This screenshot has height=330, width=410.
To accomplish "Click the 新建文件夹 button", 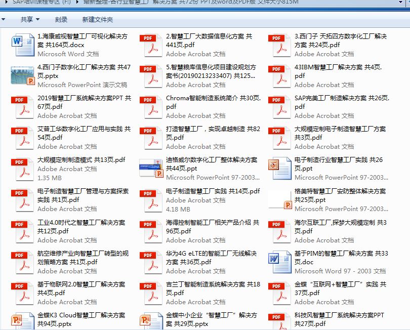I will pos(98,19).
